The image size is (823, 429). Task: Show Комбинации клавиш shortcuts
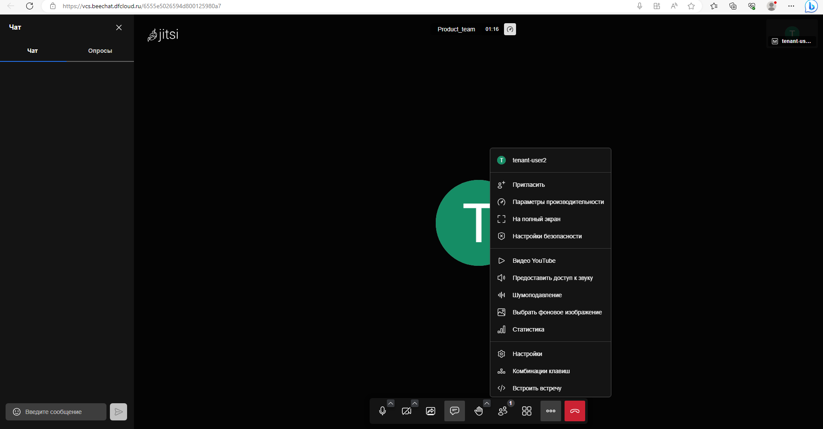[550, 371]
